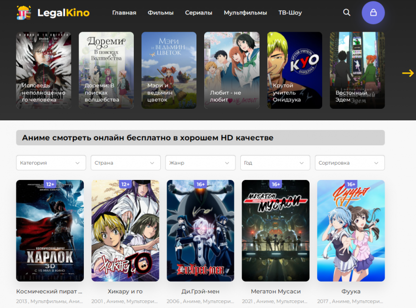Click the Мегатон Мусаси title link
Screen dimensions: 416x308
click(275, 292)
